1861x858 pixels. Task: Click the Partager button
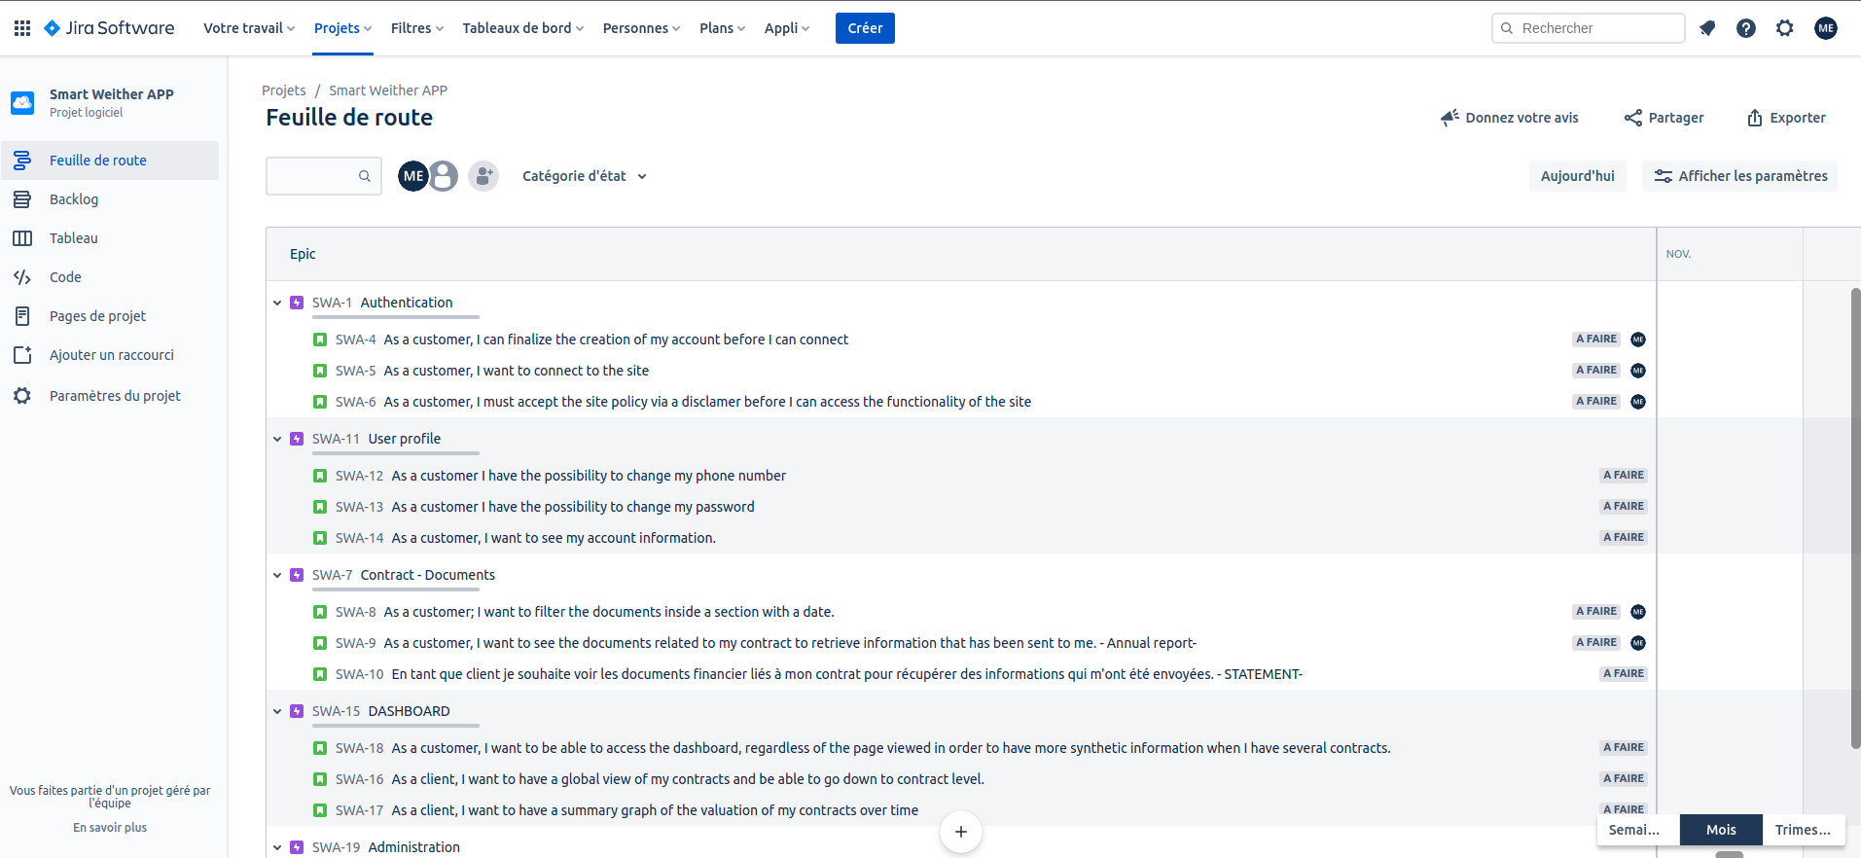(1664, 118)
